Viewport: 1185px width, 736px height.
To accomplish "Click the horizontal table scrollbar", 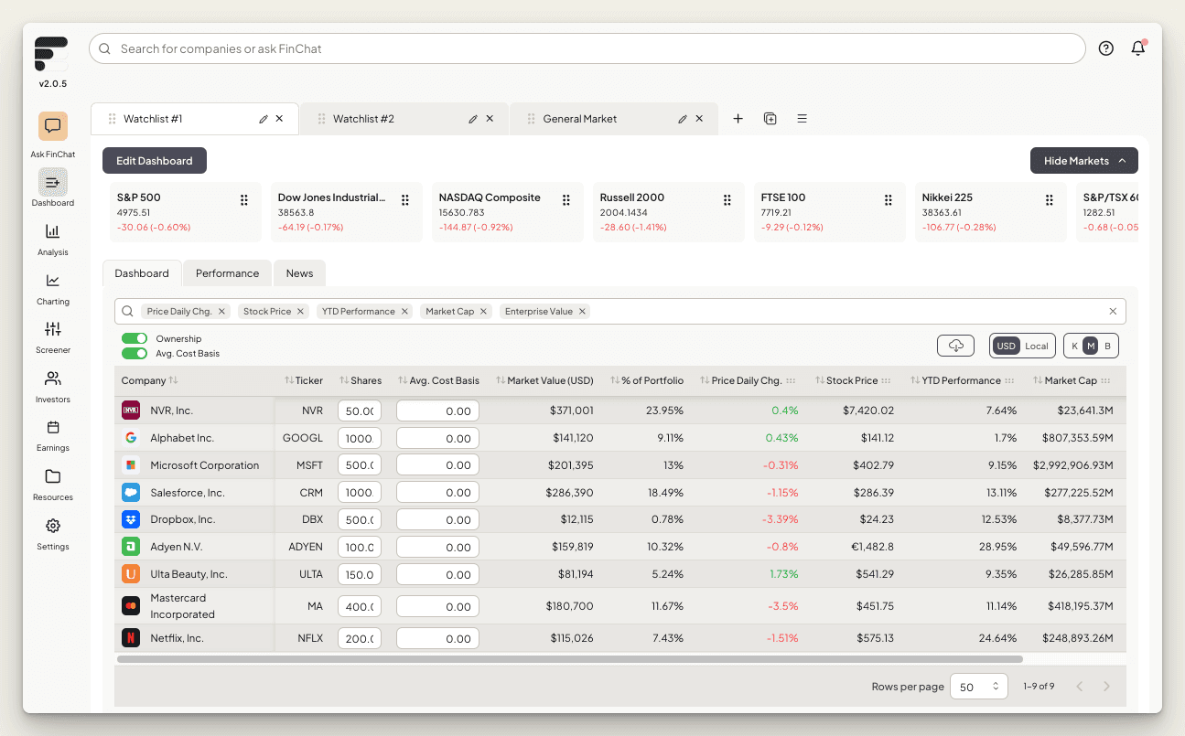I will click(569, 659).
